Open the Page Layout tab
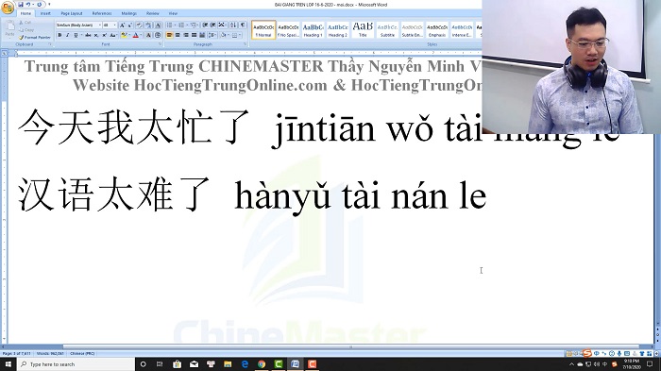Viewport: 661px width, 371px height. 72,13
